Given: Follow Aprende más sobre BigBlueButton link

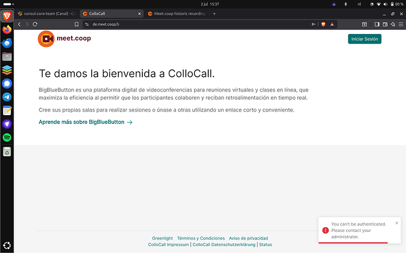Looking at the screenshot, I should pos(85,122).
